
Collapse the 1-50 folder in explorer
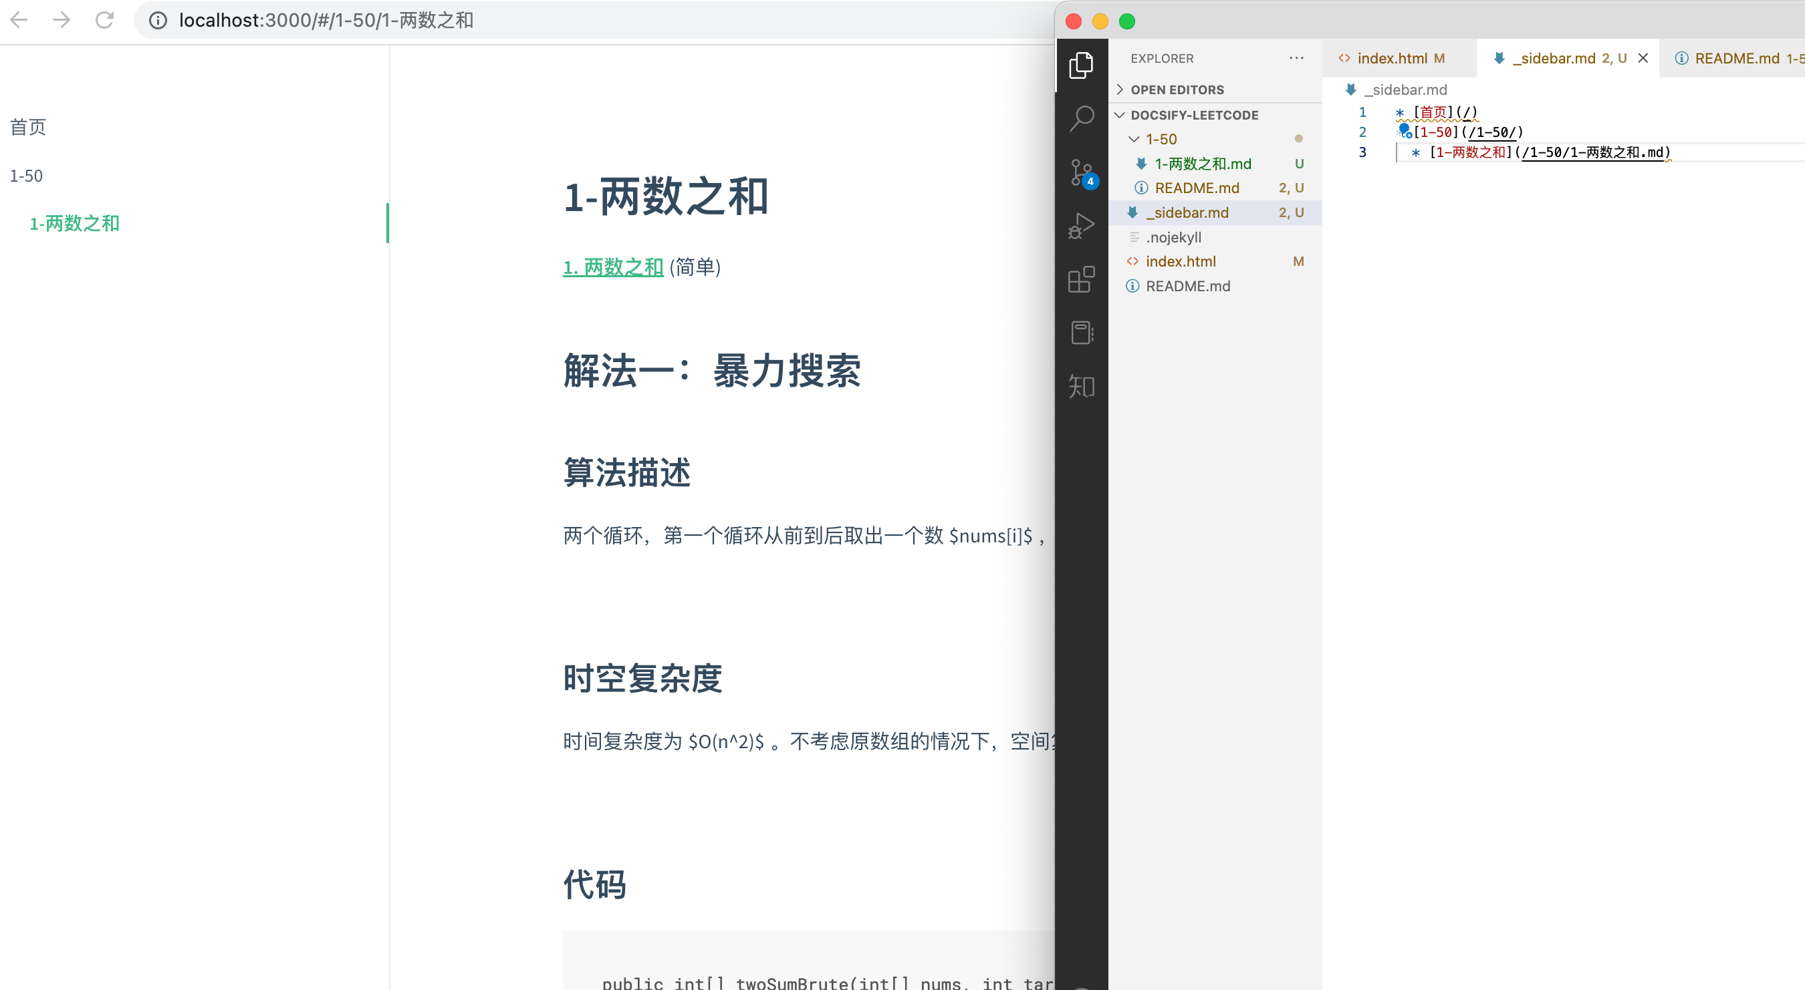click(1161, 140)
